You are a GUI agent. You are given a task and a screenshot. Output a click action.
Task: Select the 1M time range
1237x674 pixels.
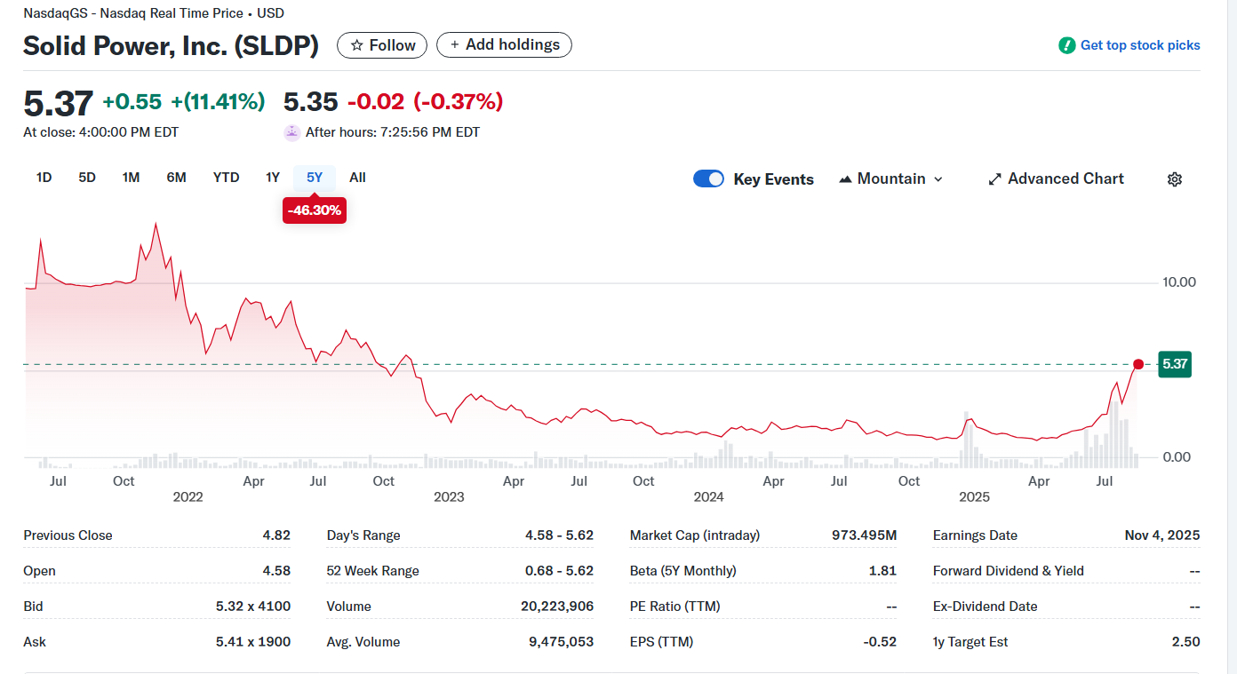[x=131, y=178]
